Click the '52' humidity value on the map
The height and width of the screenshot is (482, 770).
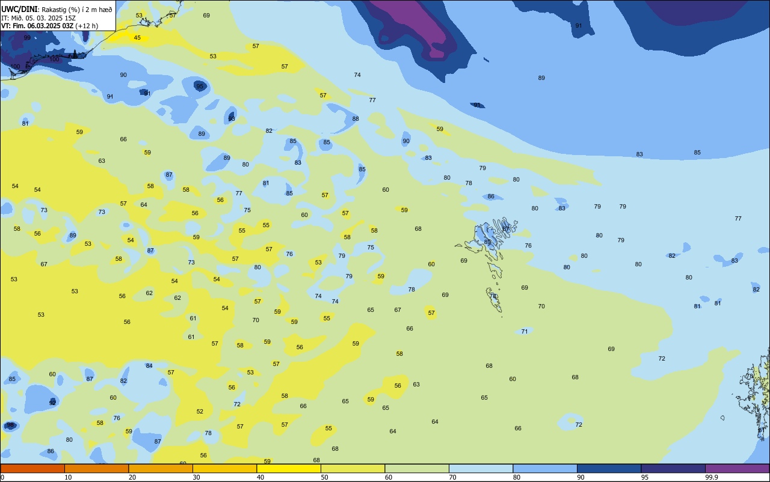pos(200,412)
